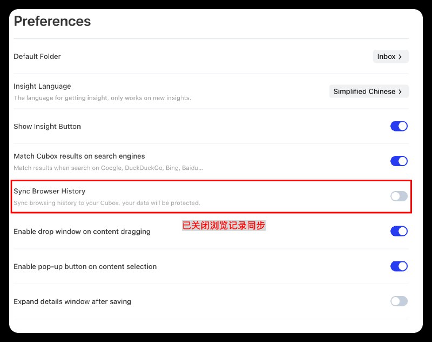Screen dimensions: 432x342
Task: Click the Sync Browser History label
Action: [49, 191]
